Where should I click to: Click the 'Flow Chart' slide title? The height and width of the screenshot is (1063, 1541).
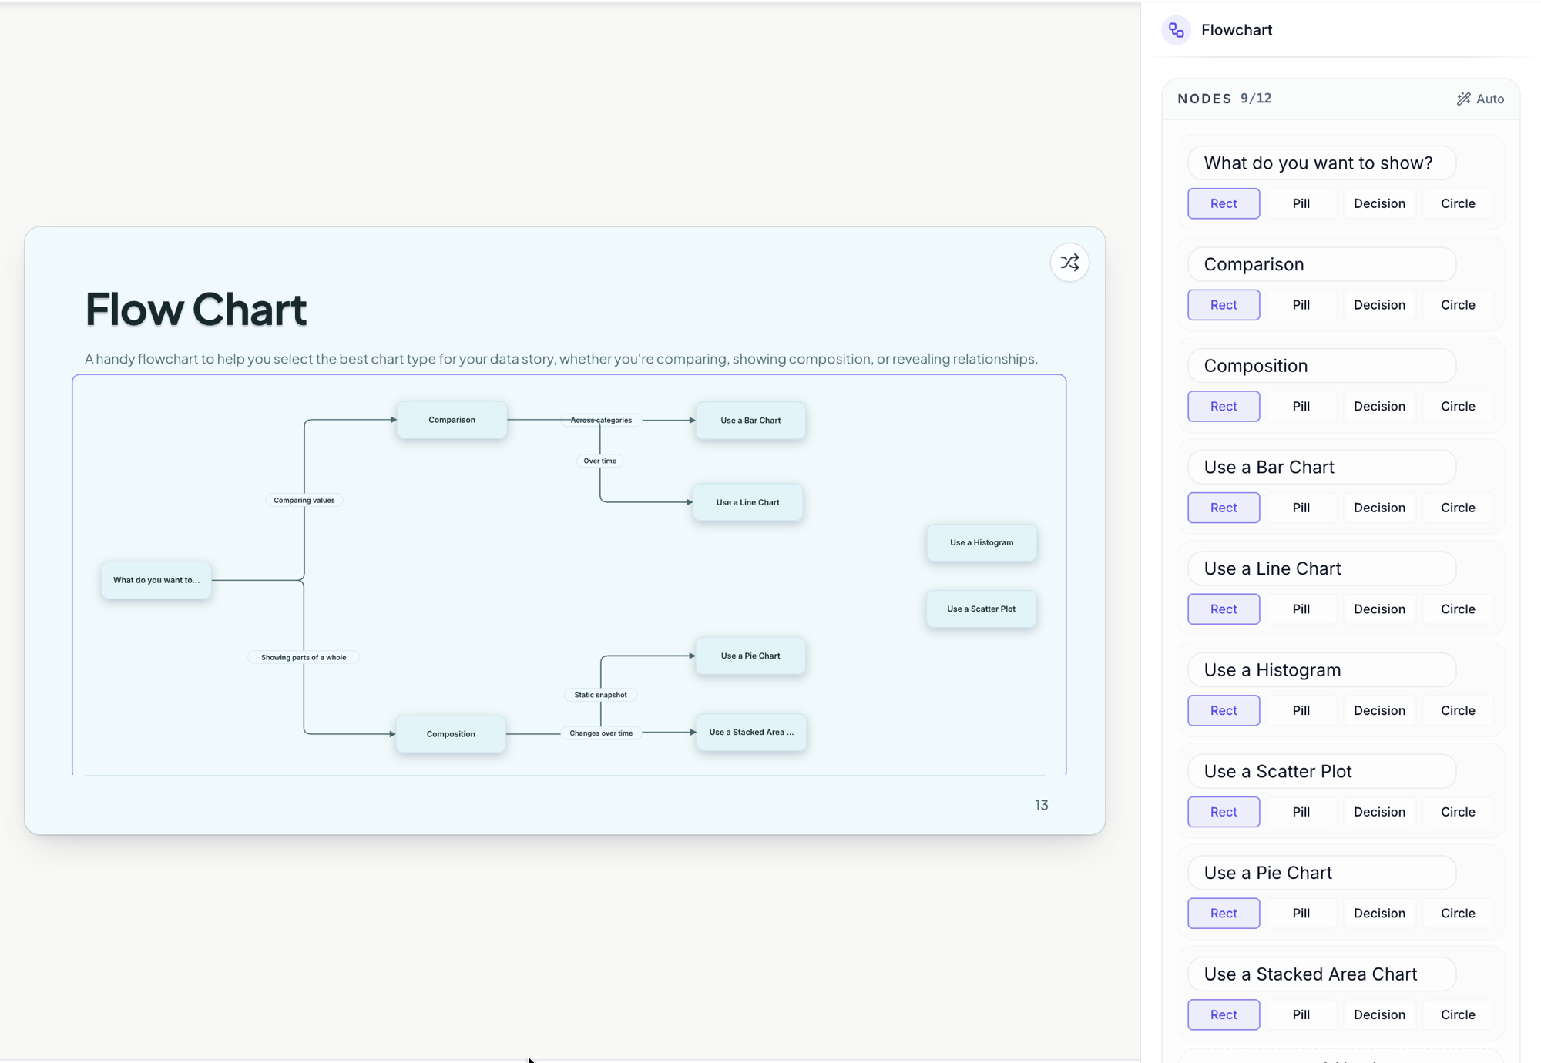tap(196, 309)
